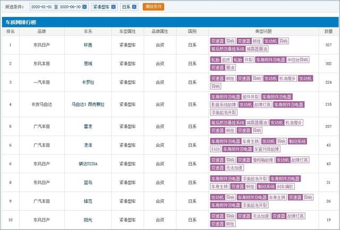The height and width of the screenshot is (230, 340).
Task: Click the 滑阀箱故障 tag in 骐达TIIDA row
Action: click(x=262, y=160)
